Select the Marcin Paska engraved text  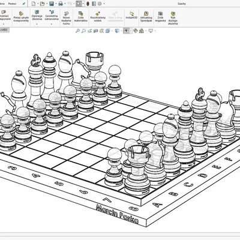[x=117, y=214]
